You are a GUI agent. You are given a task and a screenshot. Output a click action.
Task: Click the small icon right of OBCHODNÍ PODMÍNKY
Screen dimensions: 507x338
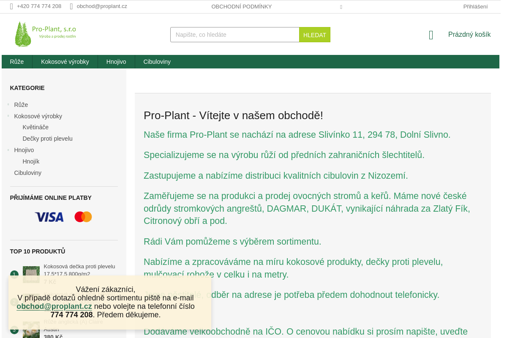[x=341, y=7]
